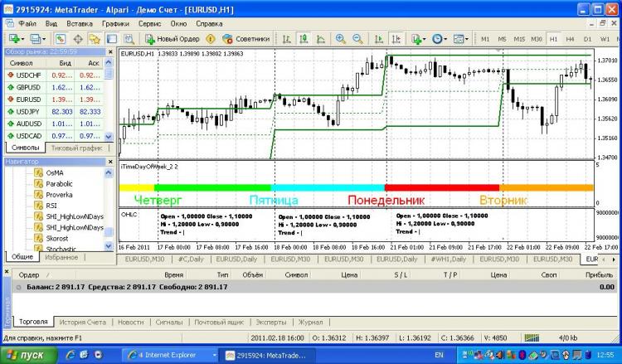Image resolution: width=622 pixels, height=364 pixels.
Task: Close the Market Watch panel
Action: tap(110, 52)
